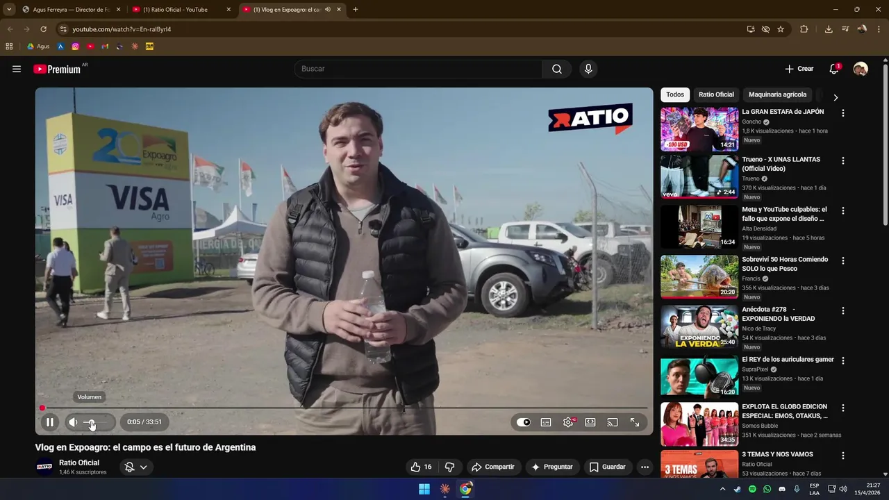Screen dimensions: 889x500
Task: Open Sobreviví 50 Horas video thumbnail
Action: [699, 276]
